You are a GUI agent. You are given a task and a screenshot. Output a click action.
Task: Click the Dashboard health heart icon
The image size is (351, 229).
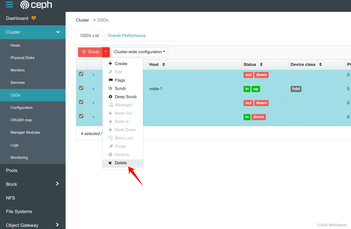[34, 18]
